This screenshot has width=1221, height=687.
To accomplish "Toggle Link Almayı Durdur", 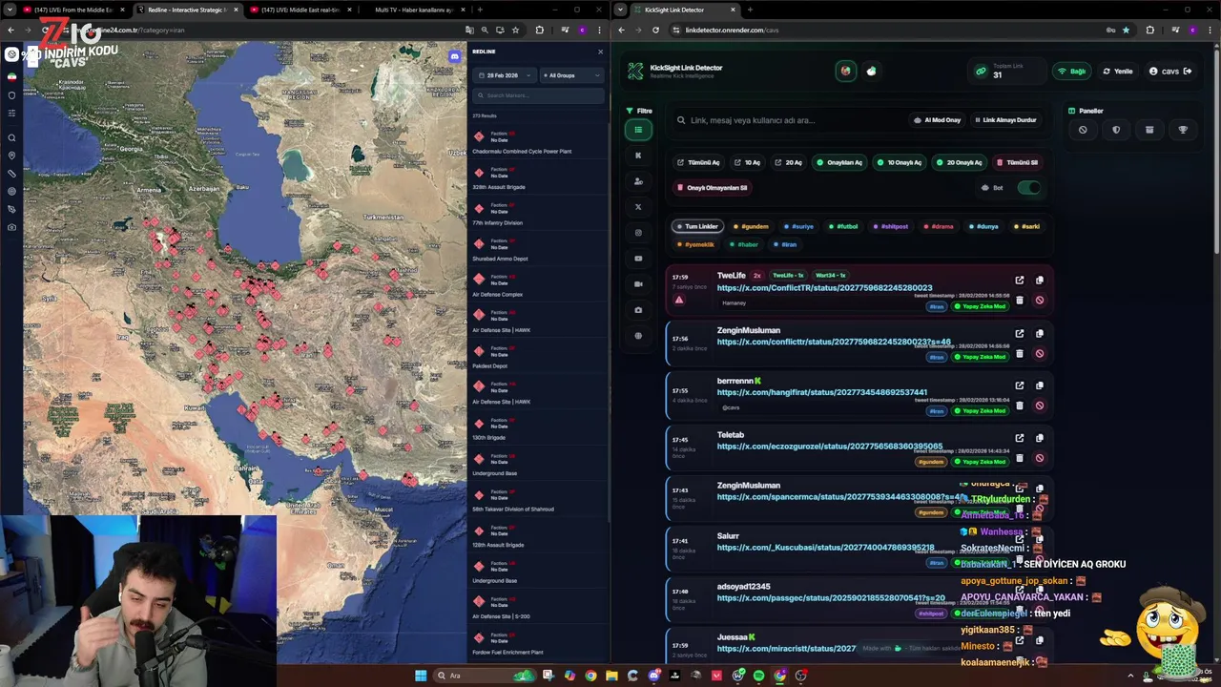I will coord(1005,120).
